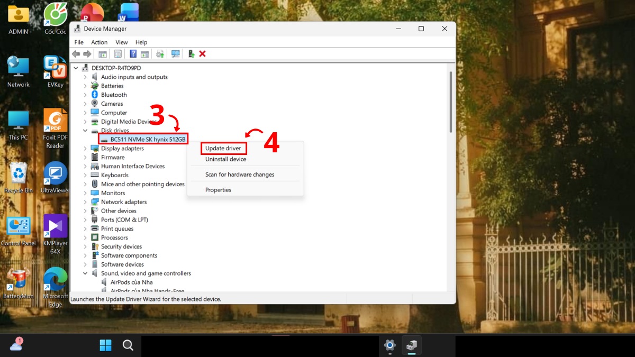Open the EVKey desktop shortcut
The height and width of the screenshot is (357, 635).
click(55, 72)
